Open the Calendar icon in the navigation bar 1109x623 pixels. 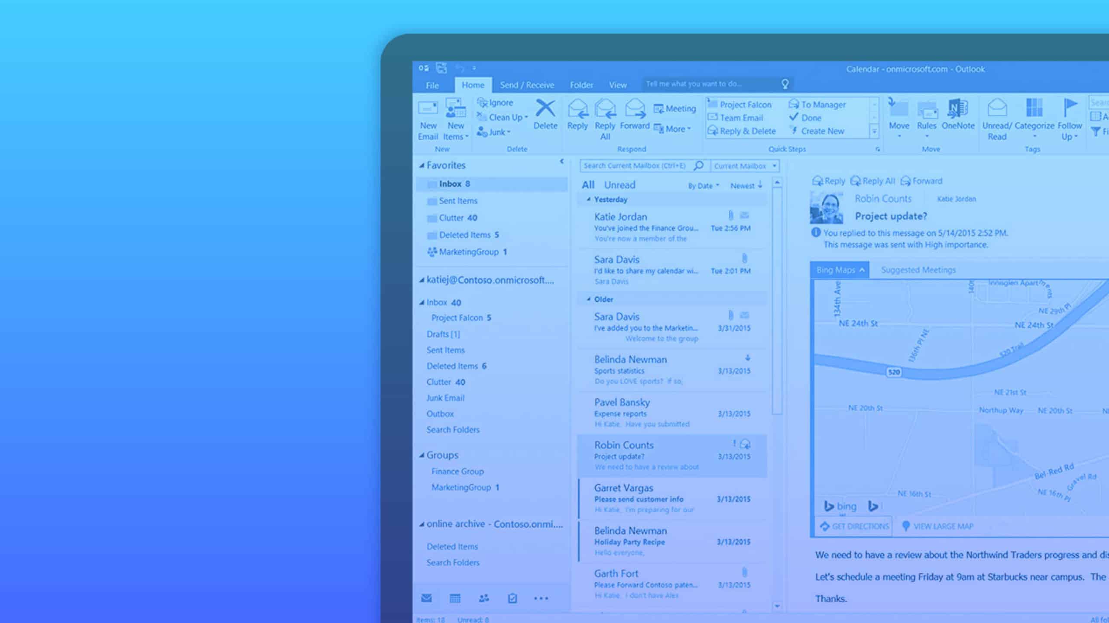point(455,598)
